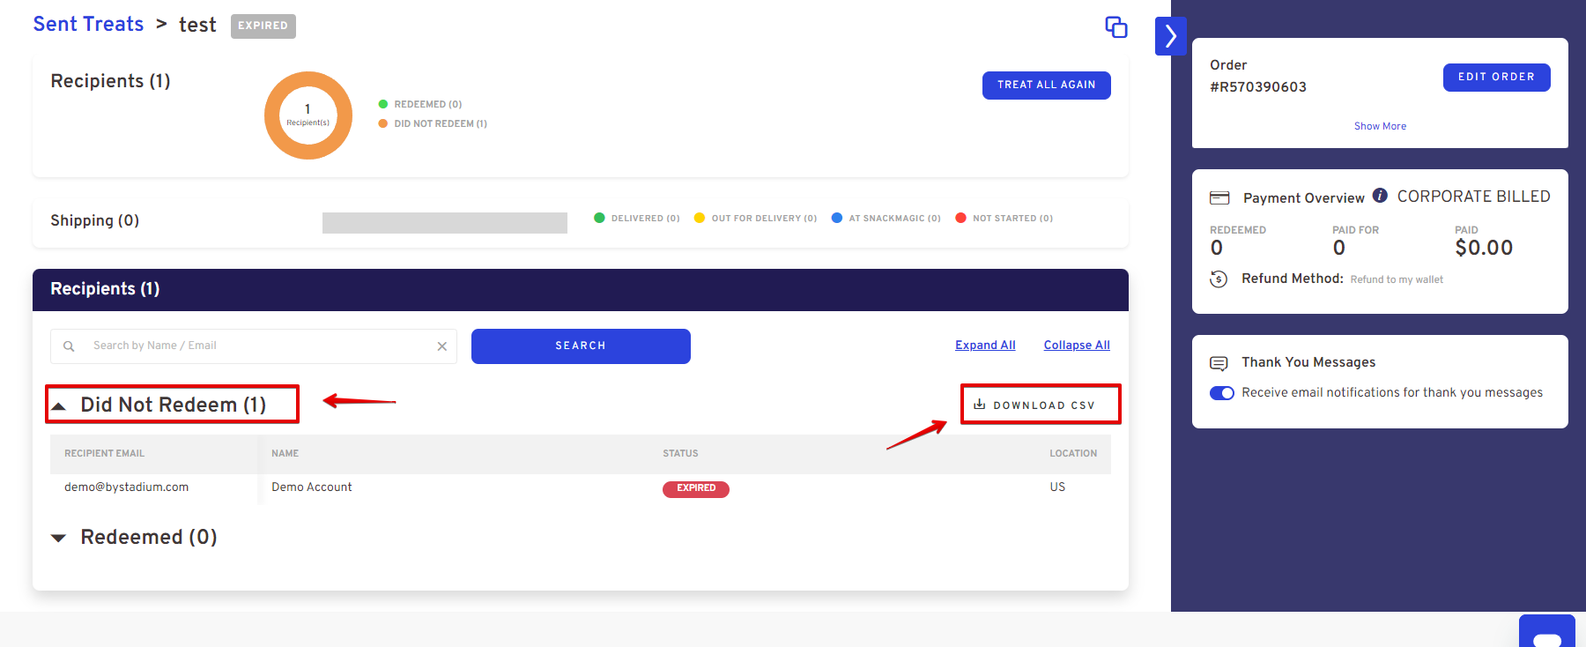Open the chat widget at bottom right
The image size is (1586, 647).
coord(1546,633)
